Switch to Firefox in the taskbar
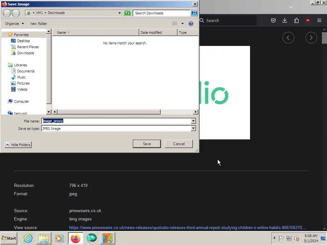The width and height of the screenshot is (327, 245). click(x=75, y=238)
